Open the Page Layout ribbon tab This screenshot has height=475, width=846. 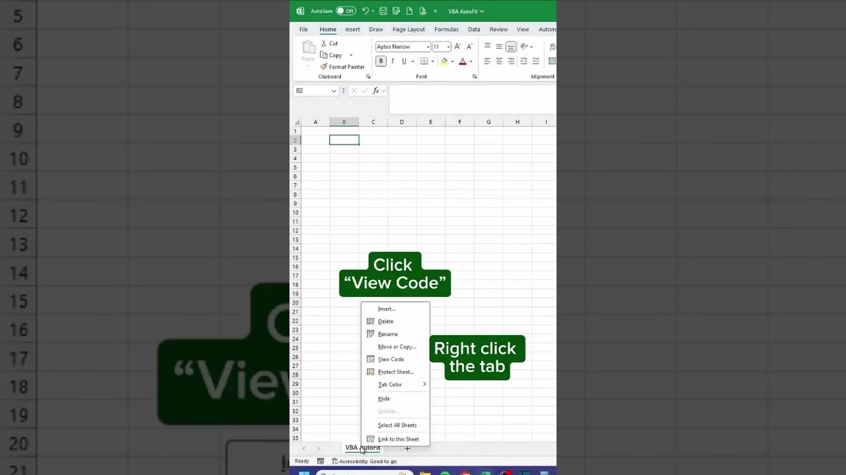coord(408,29)
